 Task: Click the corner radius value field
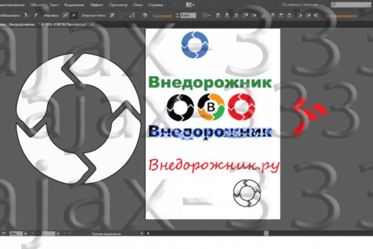(188, 16)
